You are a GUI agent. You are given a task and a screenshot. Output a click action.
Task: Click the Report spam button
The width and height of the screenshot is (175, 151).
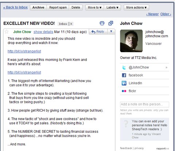coord(58,7)
